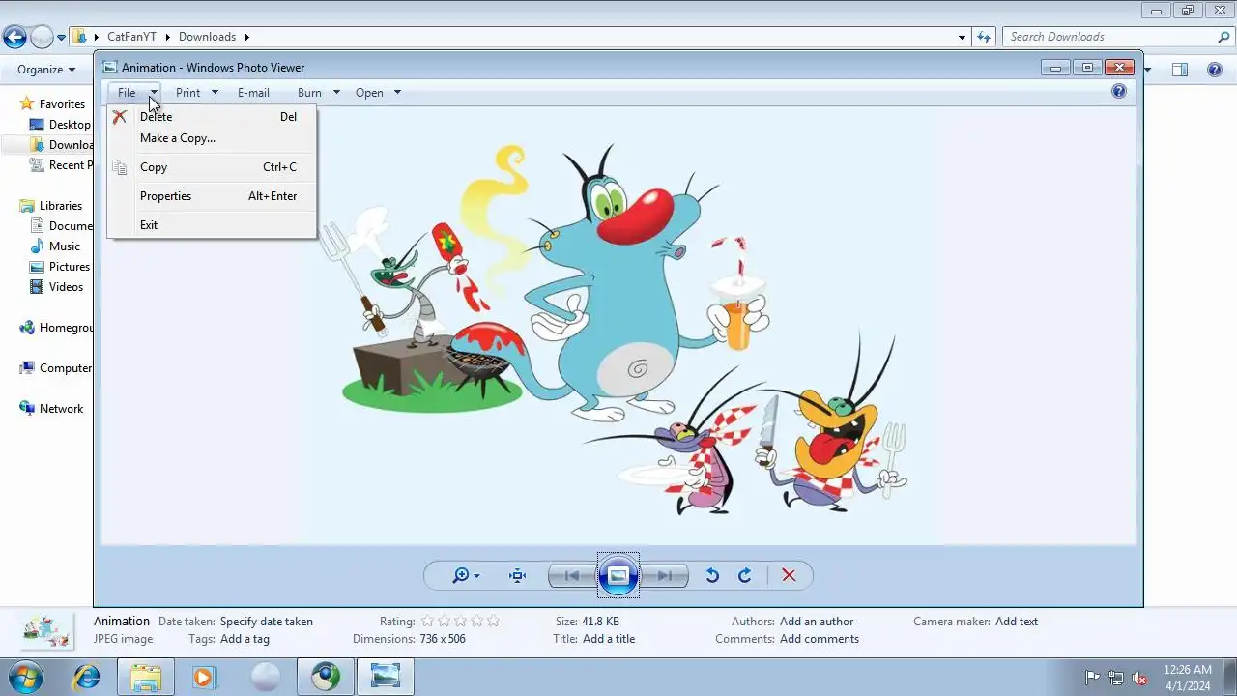The height and width of the screenshot is (696, 1237).
Task: Click Delete in the File menu
Action: (x=156, y=117)
